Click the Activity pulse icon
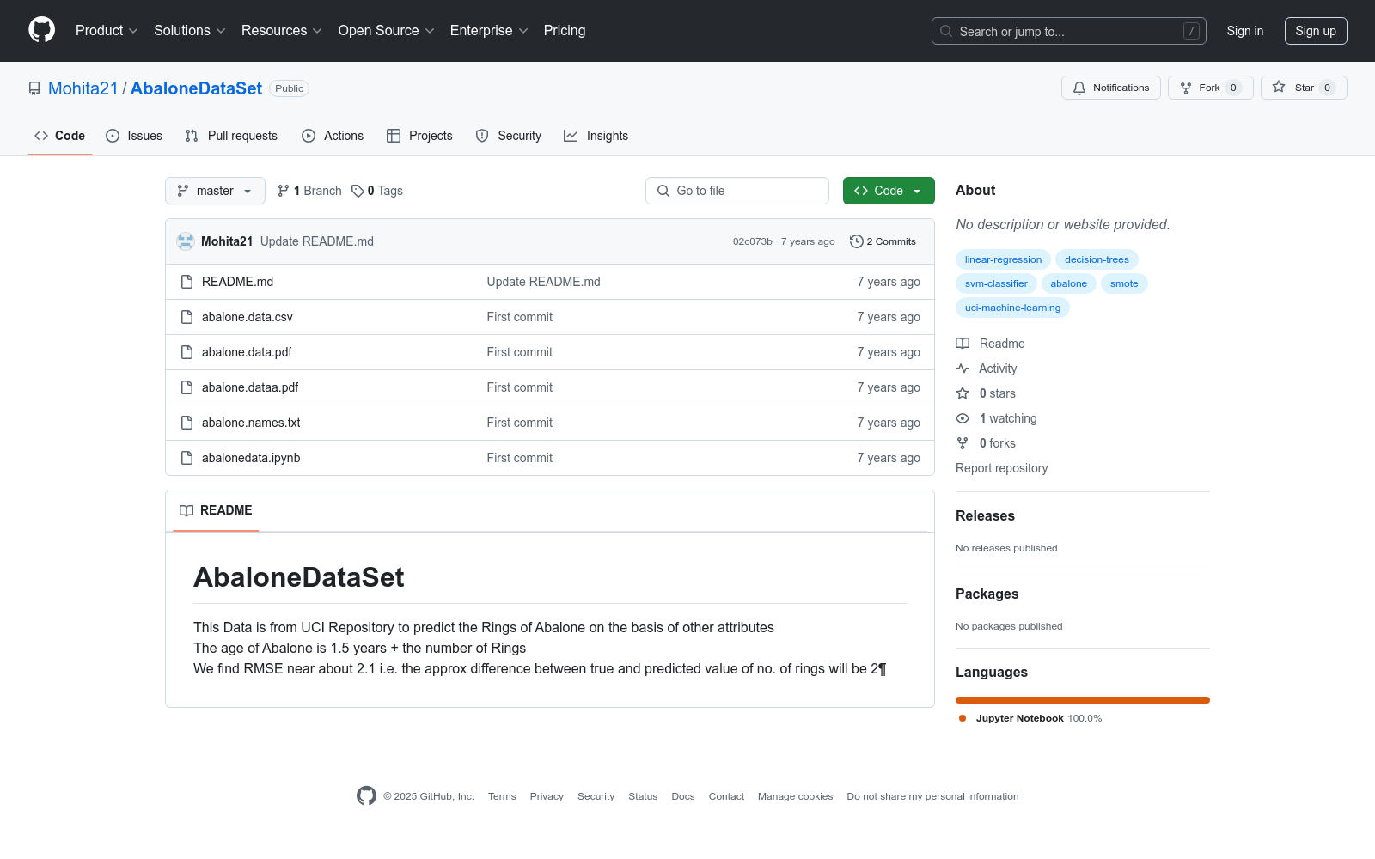Screen dimensions: 1375x859 962,369
